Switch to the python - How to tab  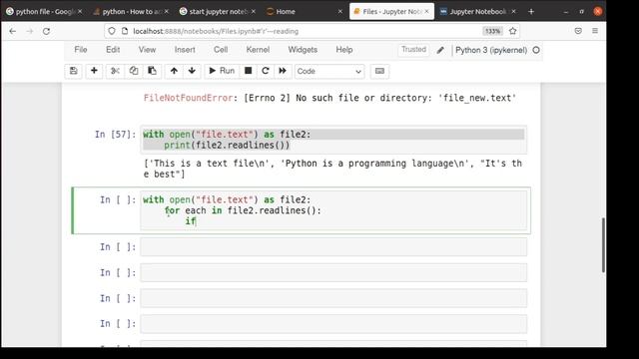(x=131, y=11)
